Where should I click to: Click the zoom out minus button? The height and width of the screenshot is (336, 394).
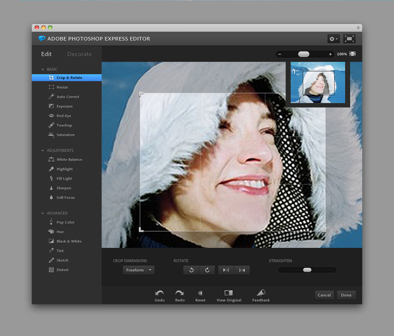[x=279, y=54]
